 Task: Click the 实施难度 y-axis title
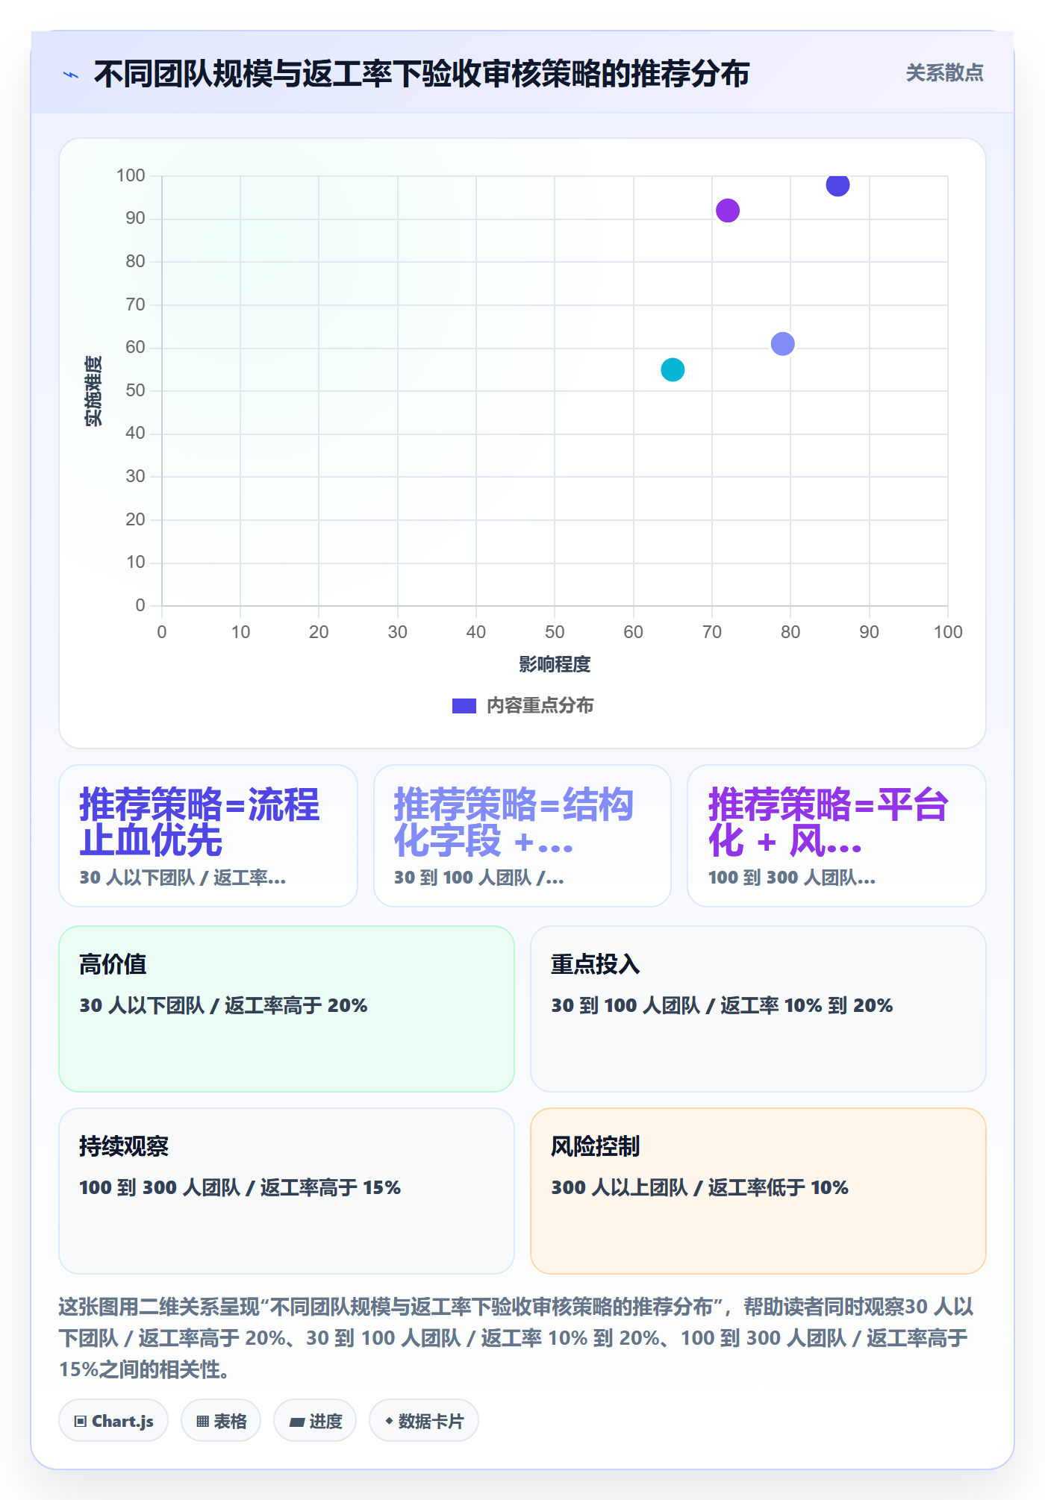click(x=93, y=391)
